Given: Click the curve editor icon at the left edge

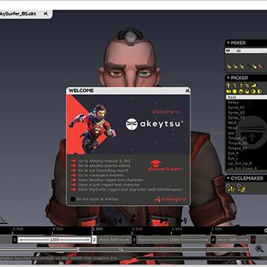Looking at the screenshot, I should 4,220.
